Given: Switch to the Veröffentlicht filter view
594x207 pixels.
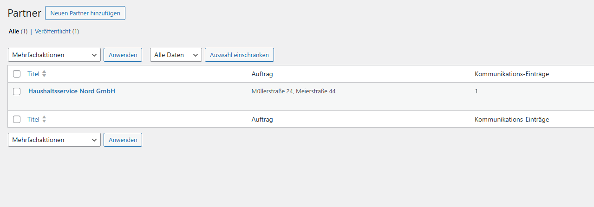Looking at the screenshot, I should (52, 32).
